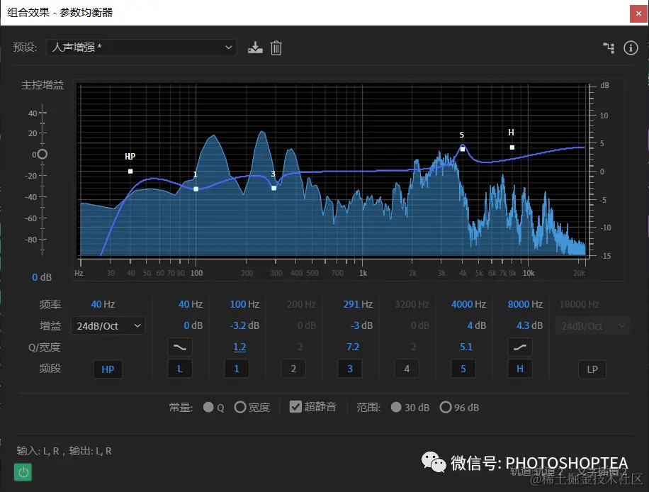
Task: Click the master gain slider knob
Action: (x=42, y=155)
